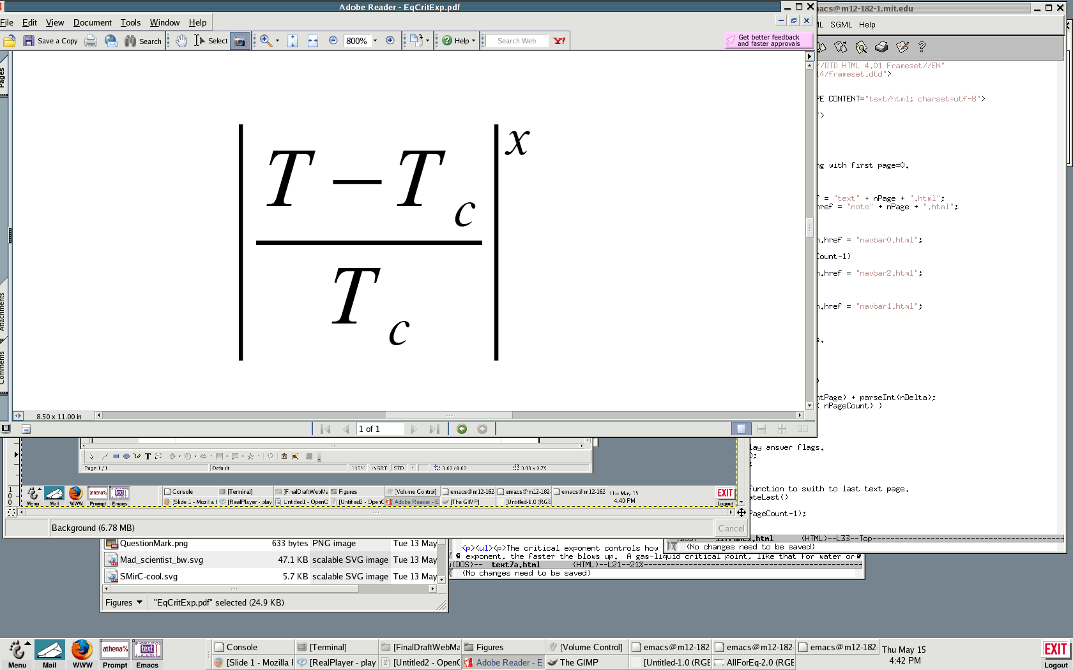The image size is (1073, 670).
Task: Open the Tools menu in Adobe Reader
Action: point(130,22)
